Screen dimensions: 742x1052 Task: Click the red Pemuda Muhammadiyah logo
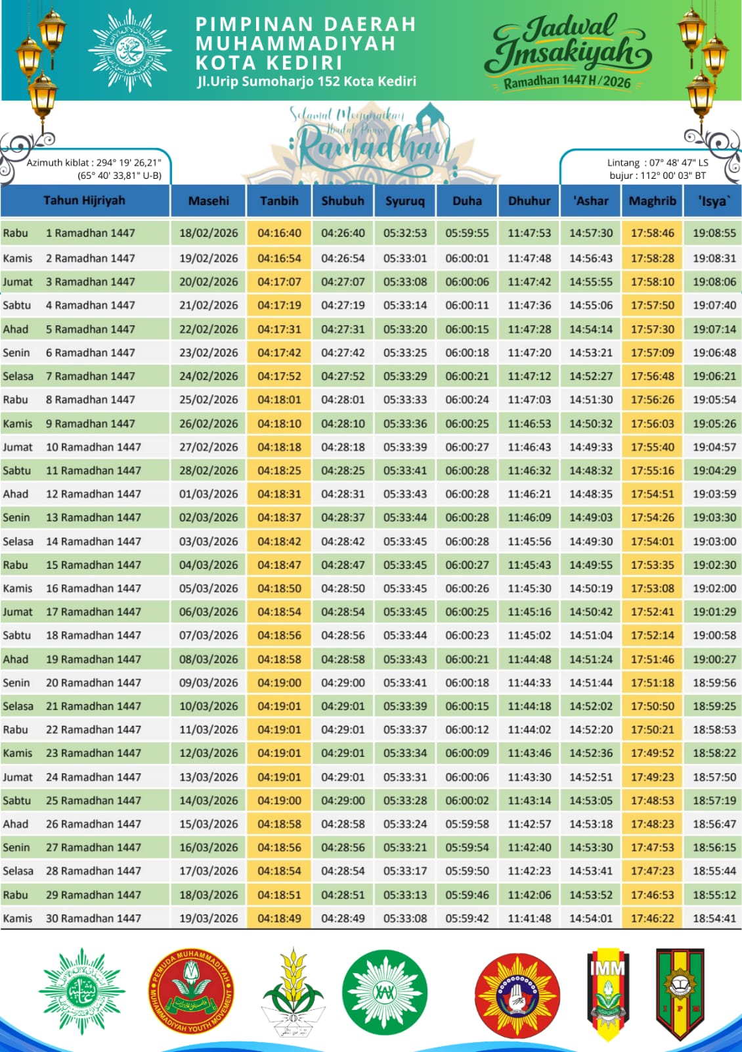coord(192,991)
